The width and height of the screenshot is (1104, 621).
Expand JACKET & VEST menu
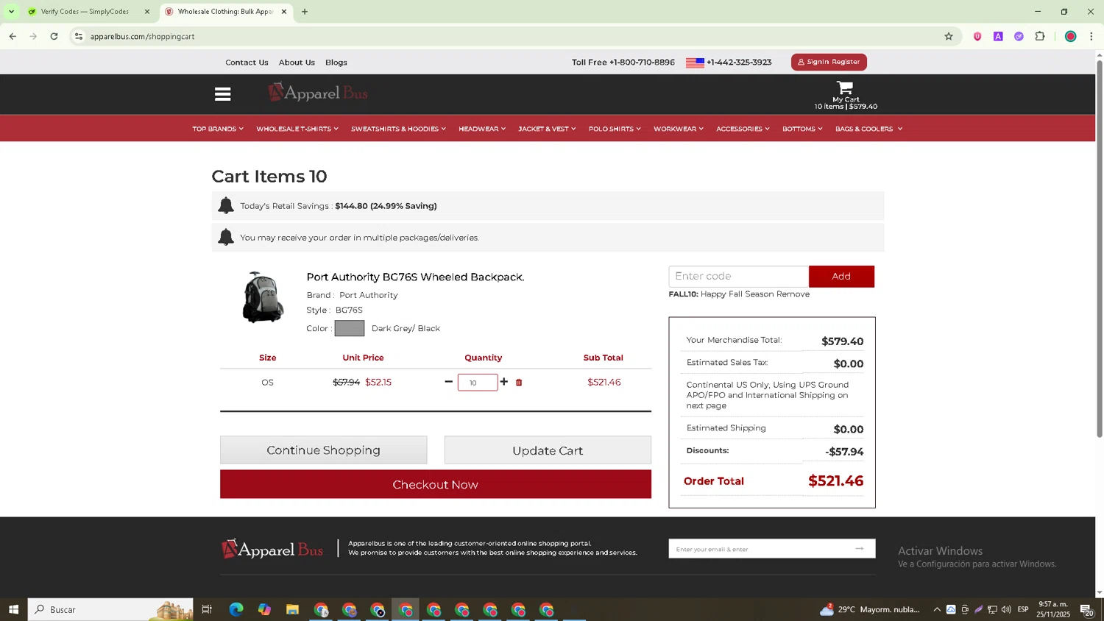(547, 129)
